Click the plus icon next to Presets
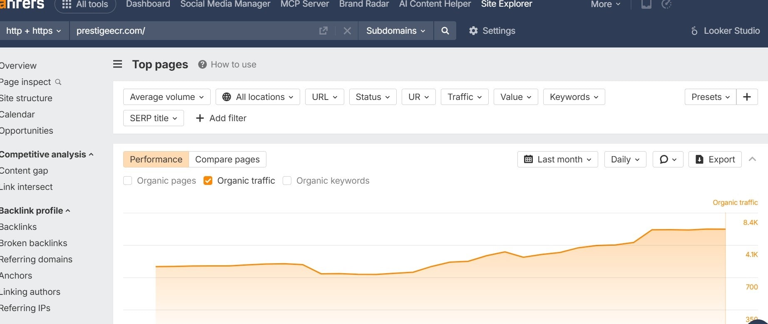 (x=747, y=97)
